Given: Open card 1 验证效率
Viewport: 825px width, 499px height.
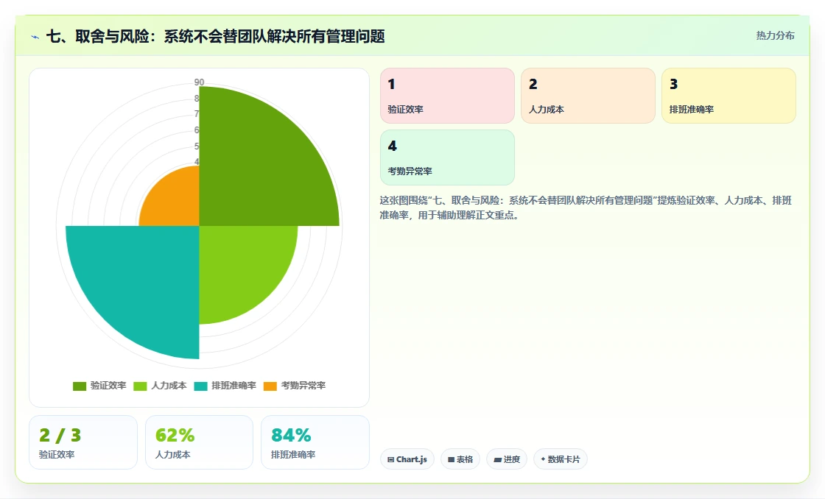Looking at the screenshot, I should [447, 96].
